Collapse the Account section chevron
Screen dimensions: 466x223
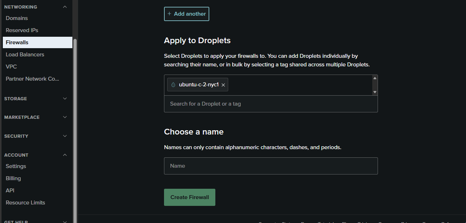click(x=65, y=155)
